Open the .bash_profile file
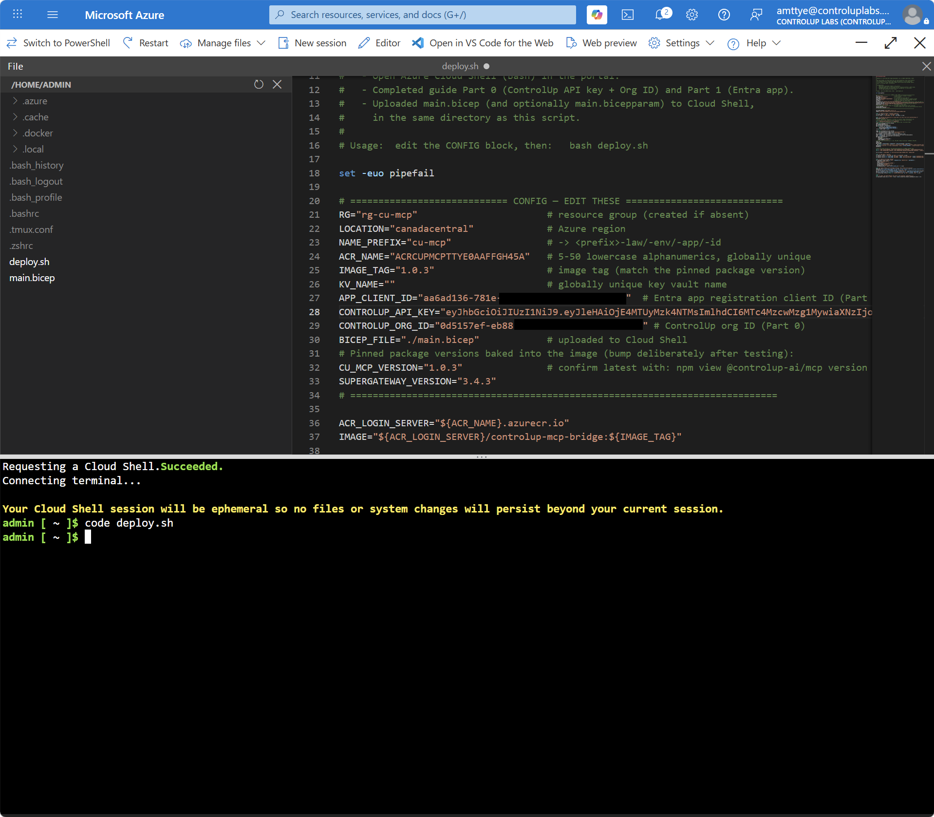 (36, 197)
